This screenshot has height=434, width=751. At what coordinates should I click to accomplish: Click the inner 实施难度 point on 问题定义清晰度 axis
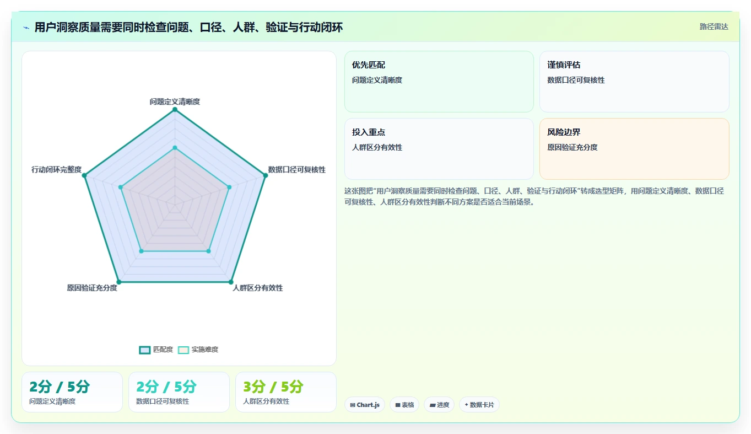[x=175, y=148]
